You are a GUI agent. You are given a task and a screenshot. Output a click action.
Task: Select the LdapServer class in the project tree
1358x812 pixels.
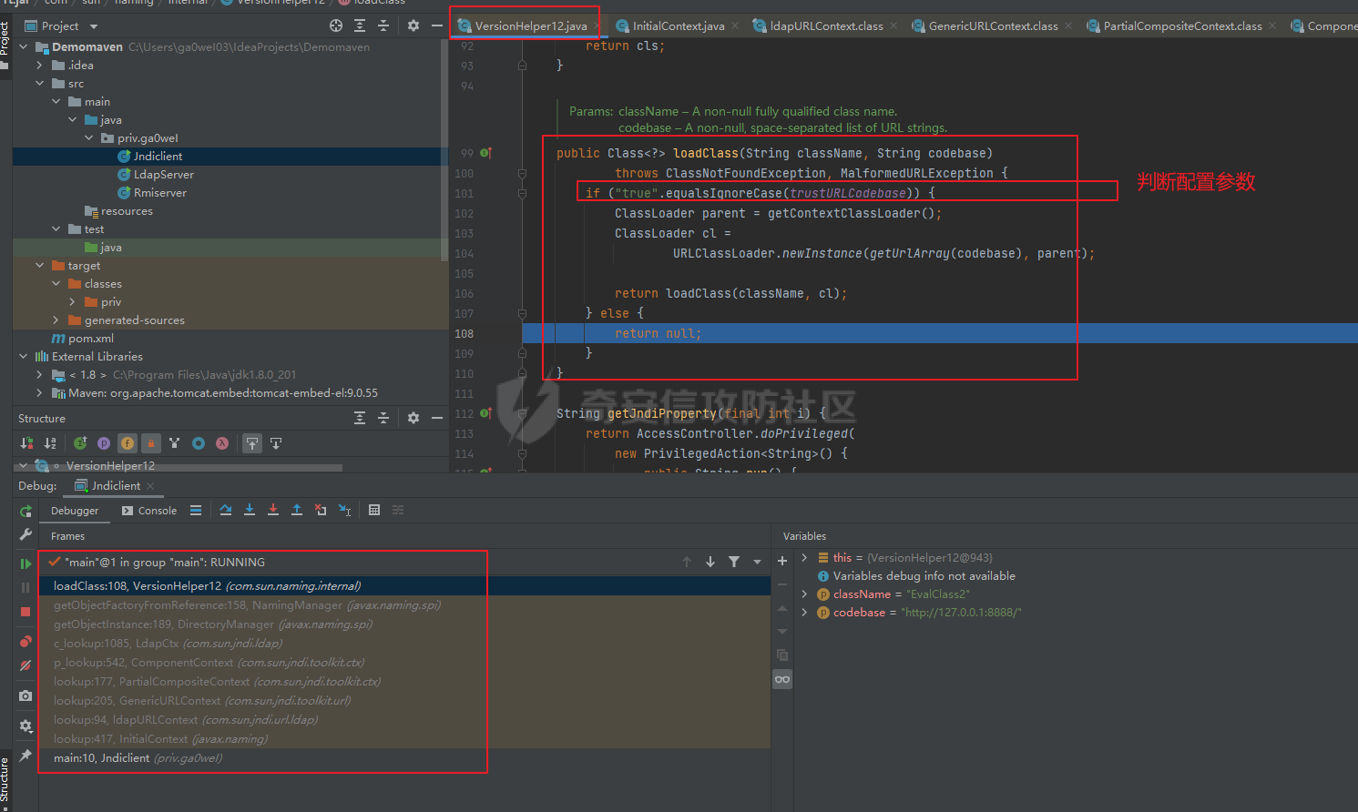164,174
